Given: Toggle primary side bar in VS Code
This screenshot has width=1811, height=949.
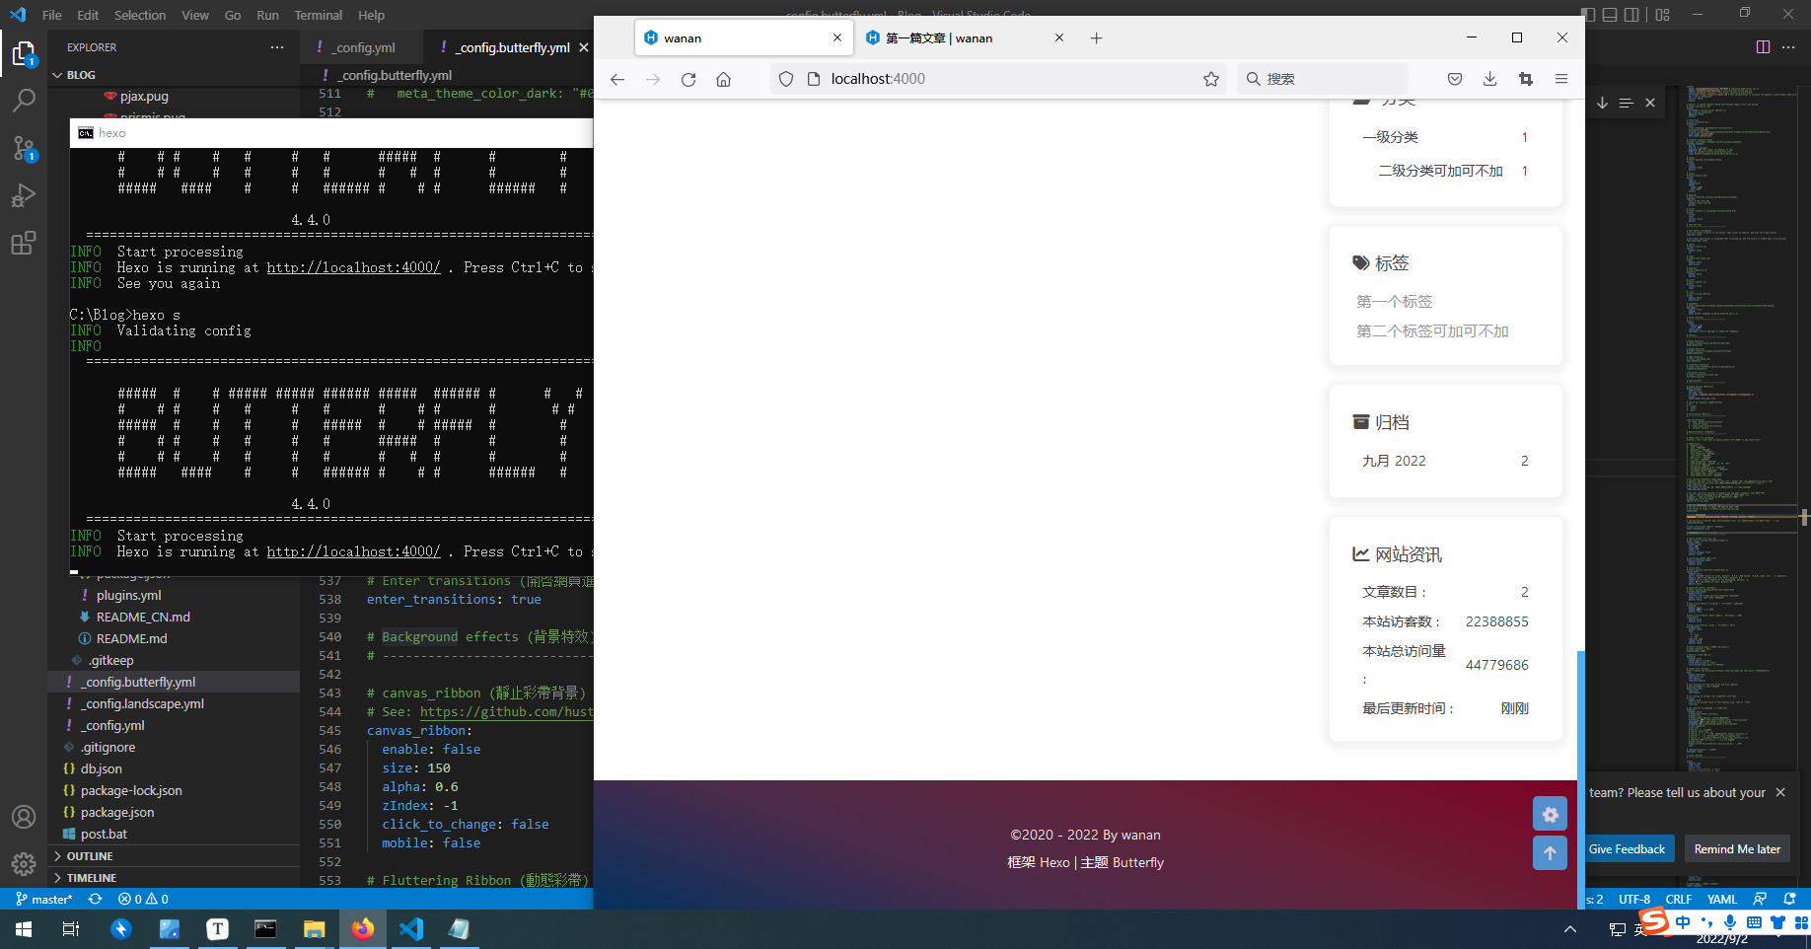Looking at the screenshot, I should click(x=1588, y=15).
